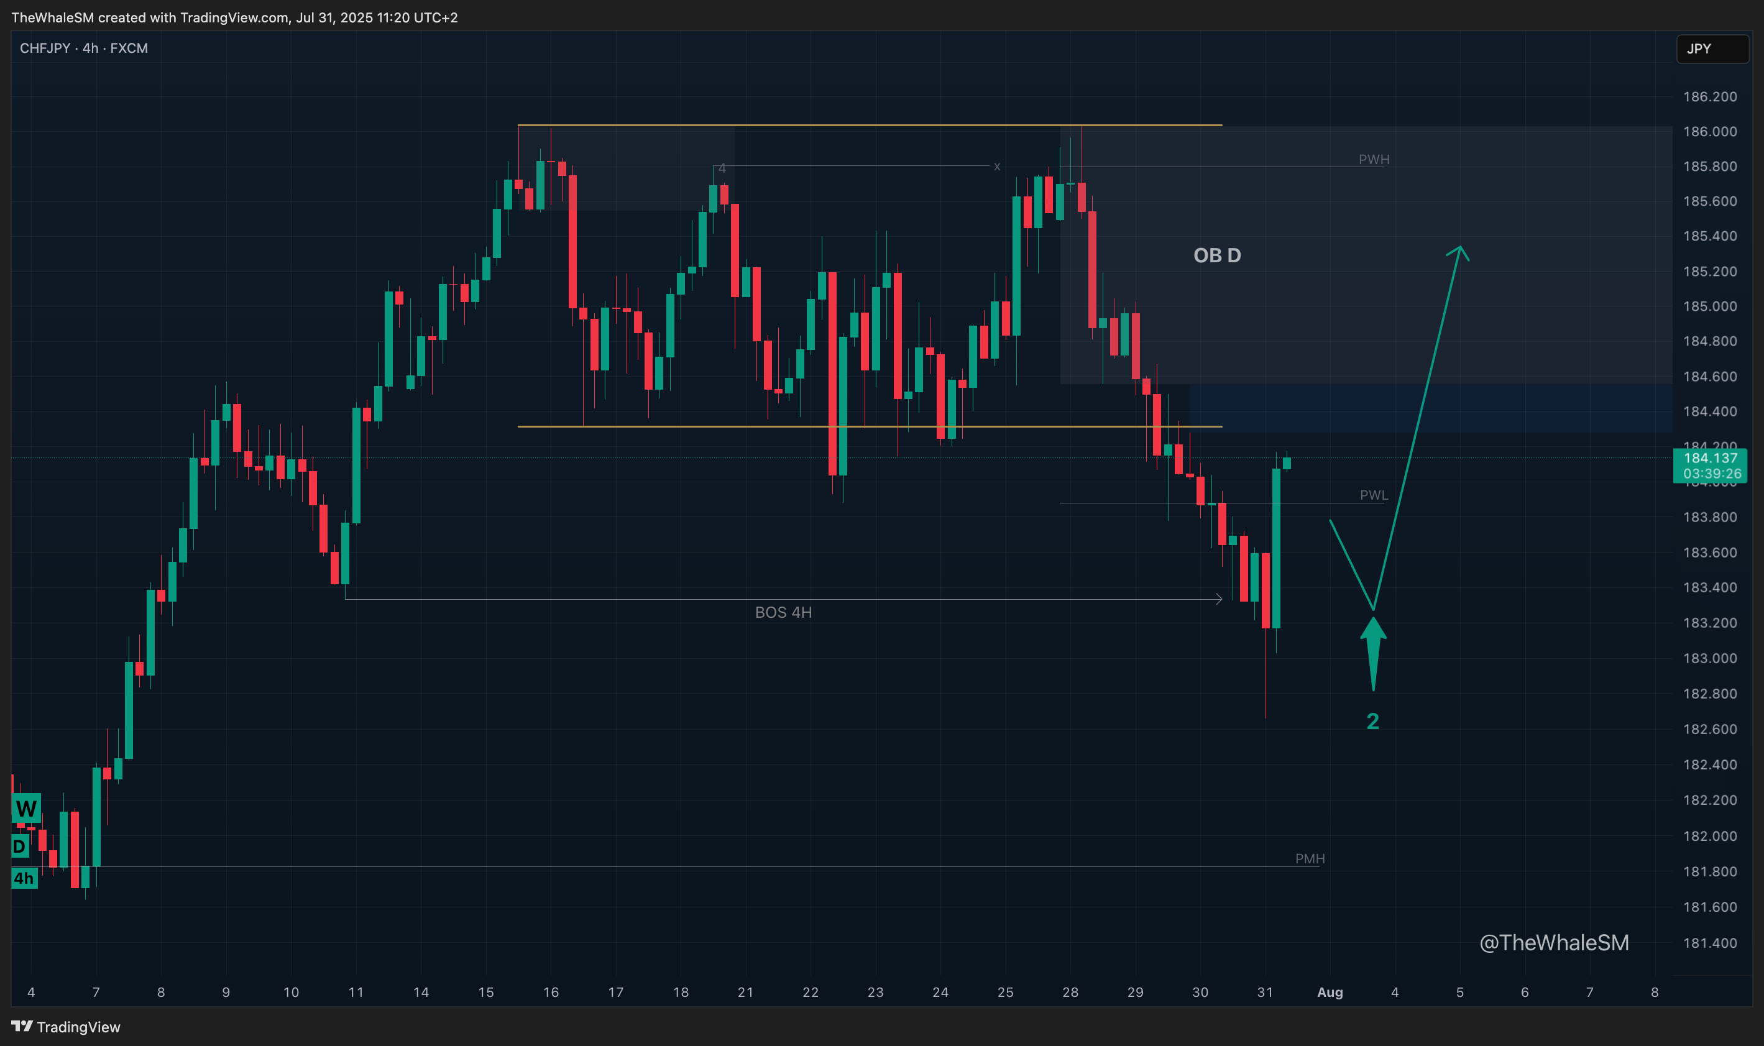Screen dimensions: 1764x1046
Task: Click the 181.400 price axis label
Action: coord(1710,942)
